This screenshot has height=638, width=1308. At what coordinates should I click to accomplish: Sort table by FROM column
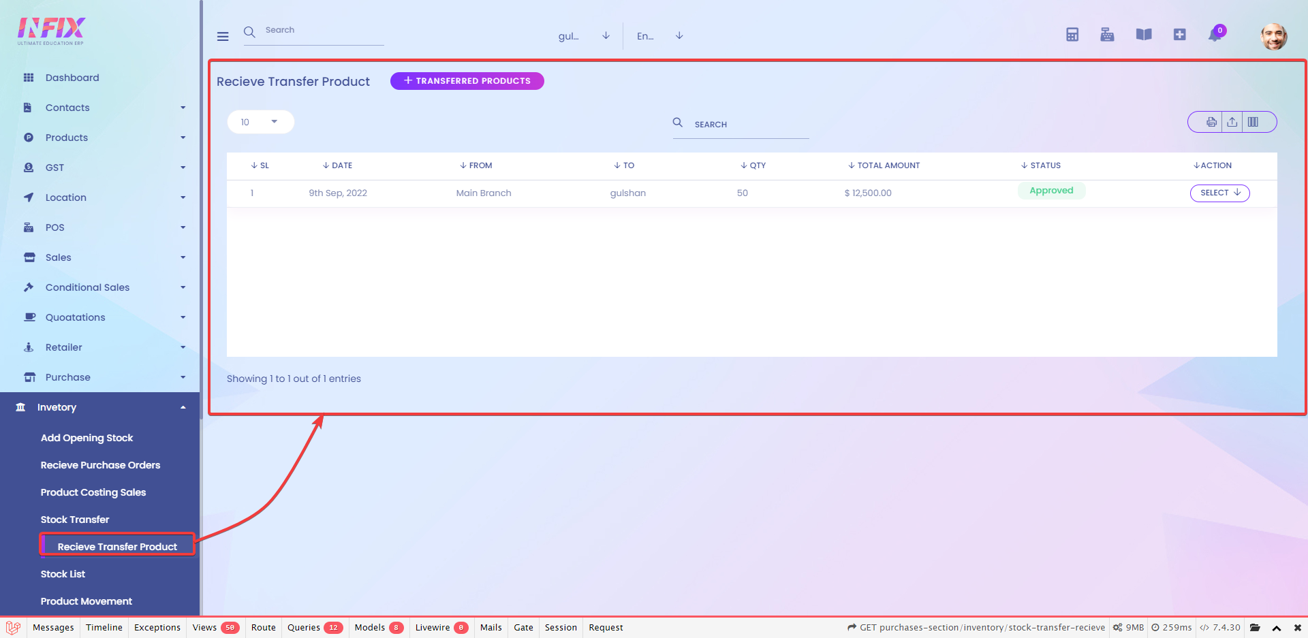(x=476, y=165)
